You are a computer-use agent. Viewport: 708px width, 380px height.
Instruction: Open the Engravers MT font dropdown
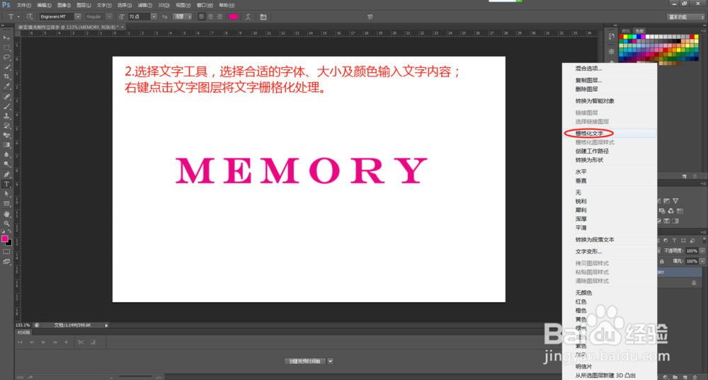point(78,17)
